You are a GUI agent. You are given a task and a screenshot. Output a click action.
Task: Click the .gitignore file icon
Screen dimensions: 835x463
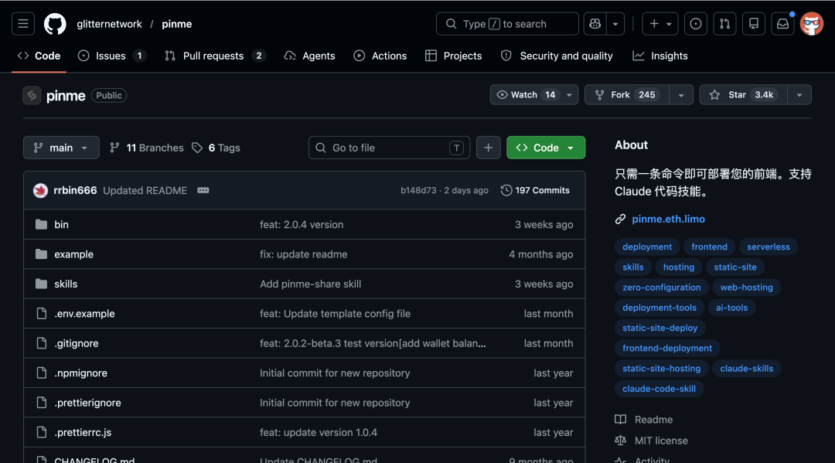tap(42, 343)
